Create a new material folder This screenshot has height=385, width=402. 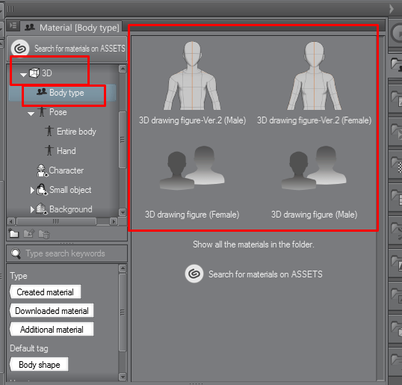(x=13, y=233)
